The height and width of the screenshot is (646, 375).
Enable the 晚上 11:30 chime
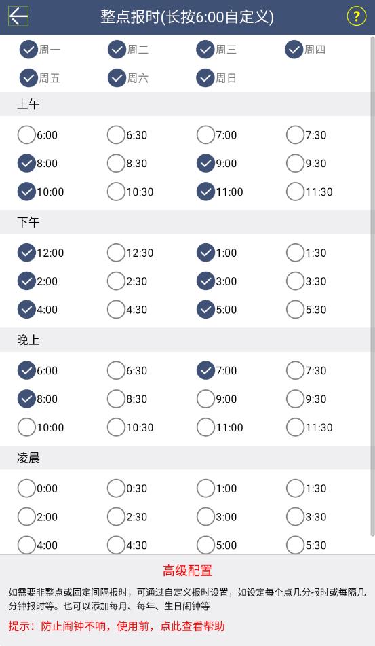coord(310,427)
